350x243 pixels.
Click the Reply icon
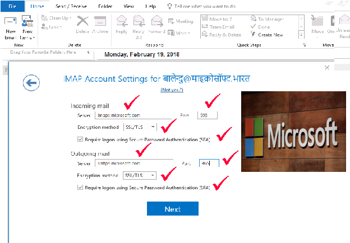pos(122,25)
